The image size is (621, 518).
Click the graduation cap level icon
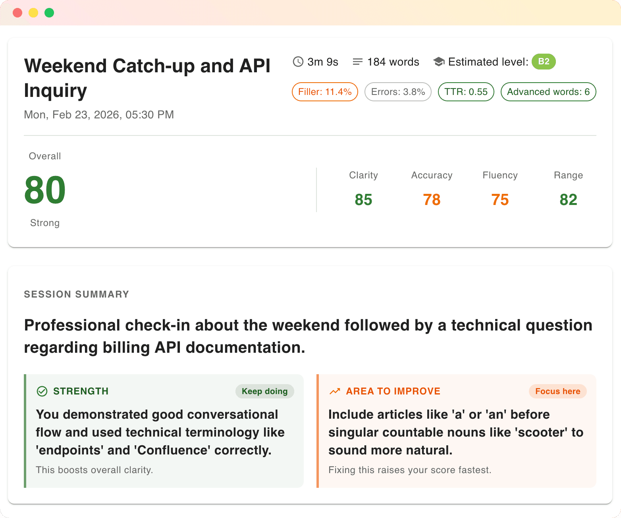(439, 62)
